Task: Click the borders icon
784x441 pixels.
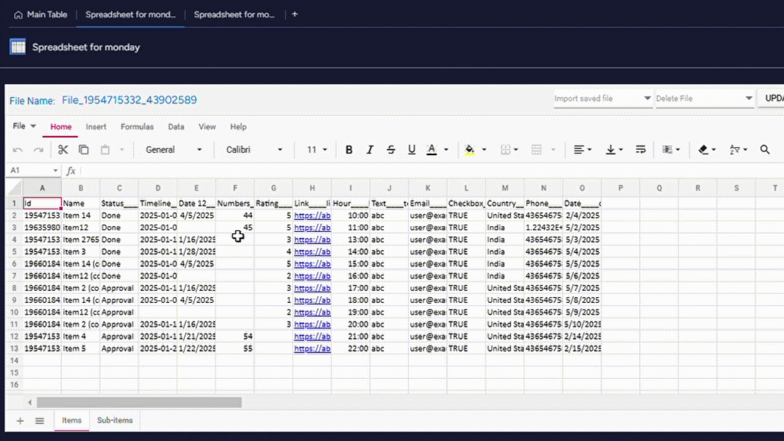Action: [506, 150]
